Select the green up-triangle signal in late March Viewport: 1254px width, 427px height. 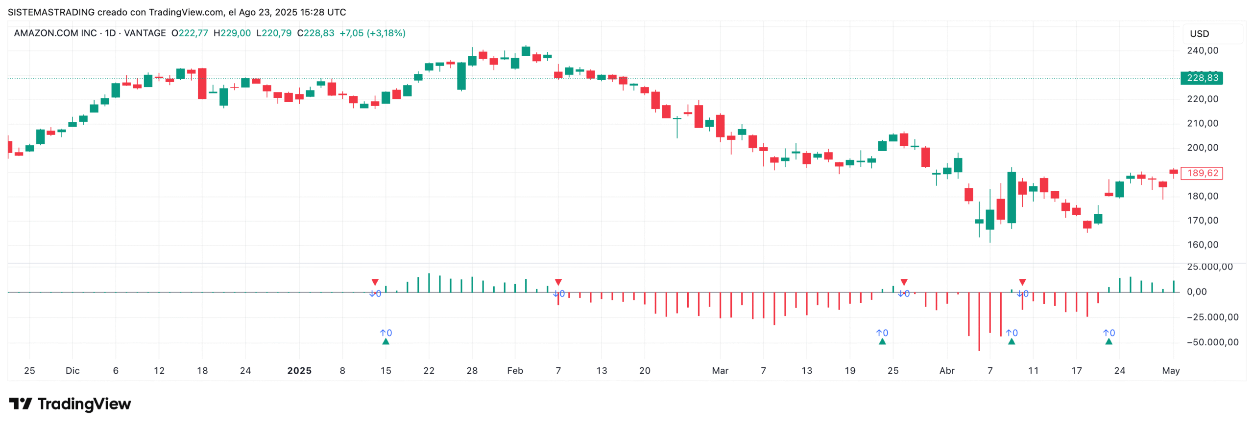[882, 341]
